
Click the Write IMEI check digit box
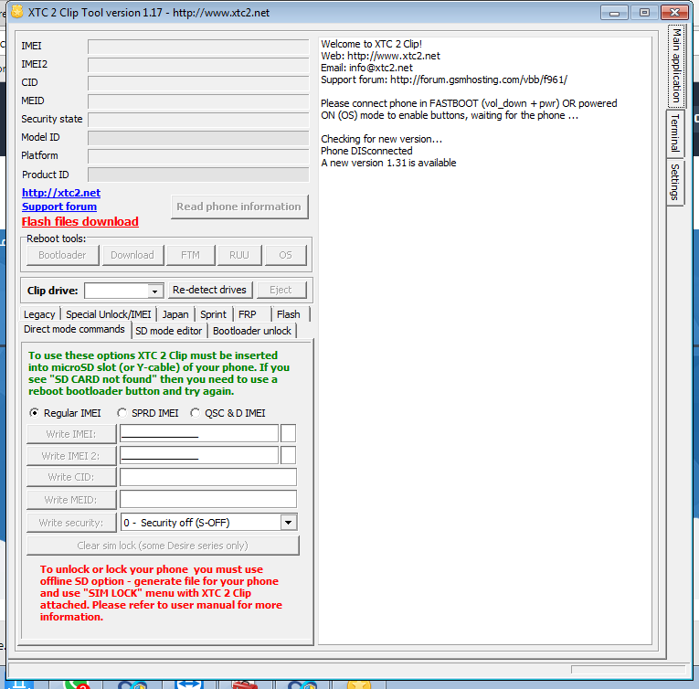289,433
